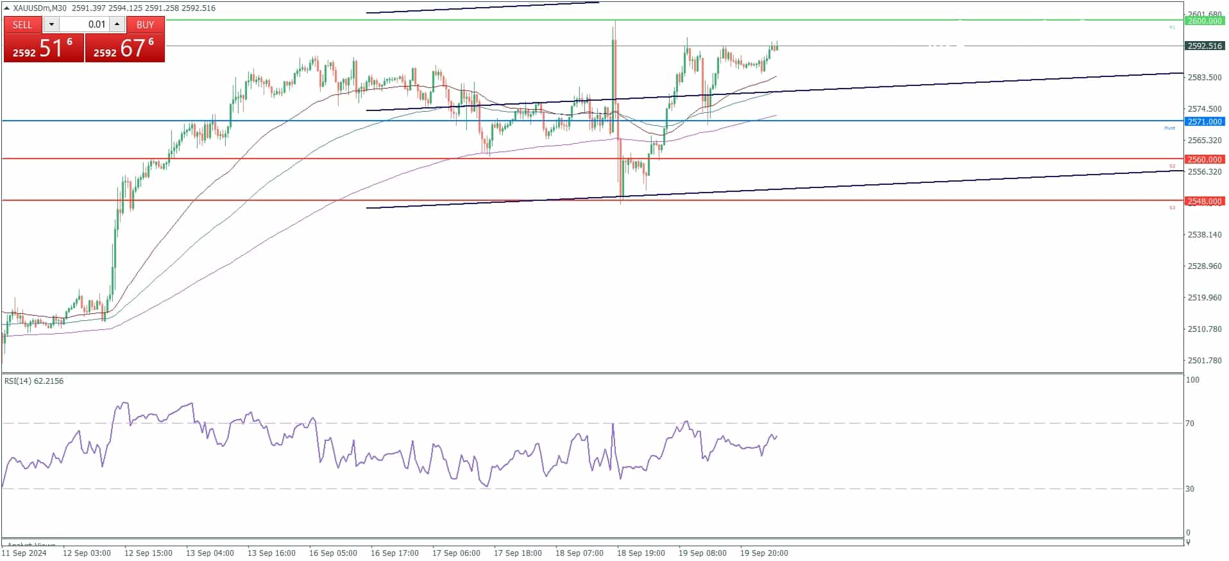
Task: Click the RSI(14) 62.2156 indicator label
Action: click(x=34, y=381)
